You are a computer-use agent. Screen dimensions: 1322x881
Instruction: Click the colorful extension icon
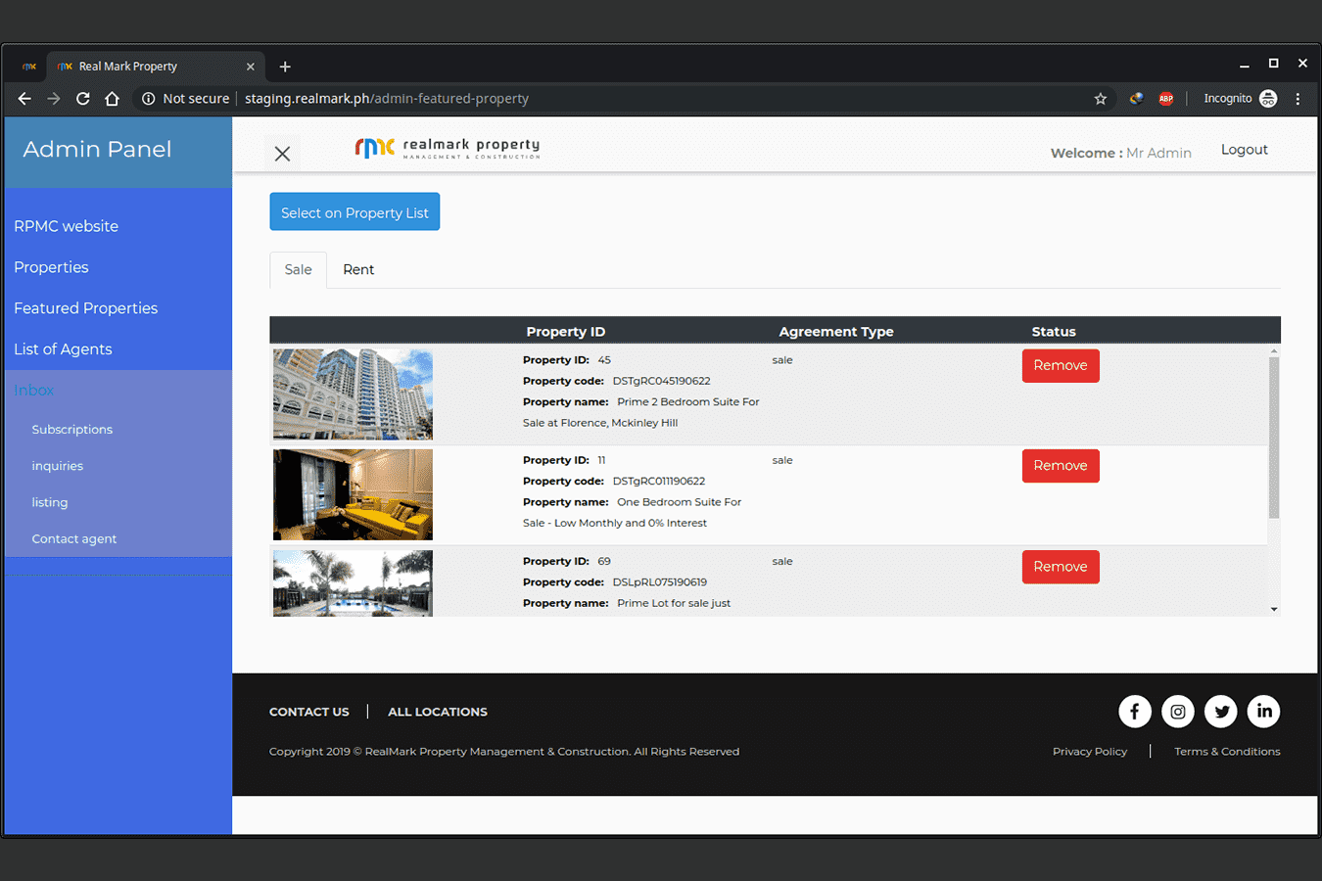(x=1136, y=99)
